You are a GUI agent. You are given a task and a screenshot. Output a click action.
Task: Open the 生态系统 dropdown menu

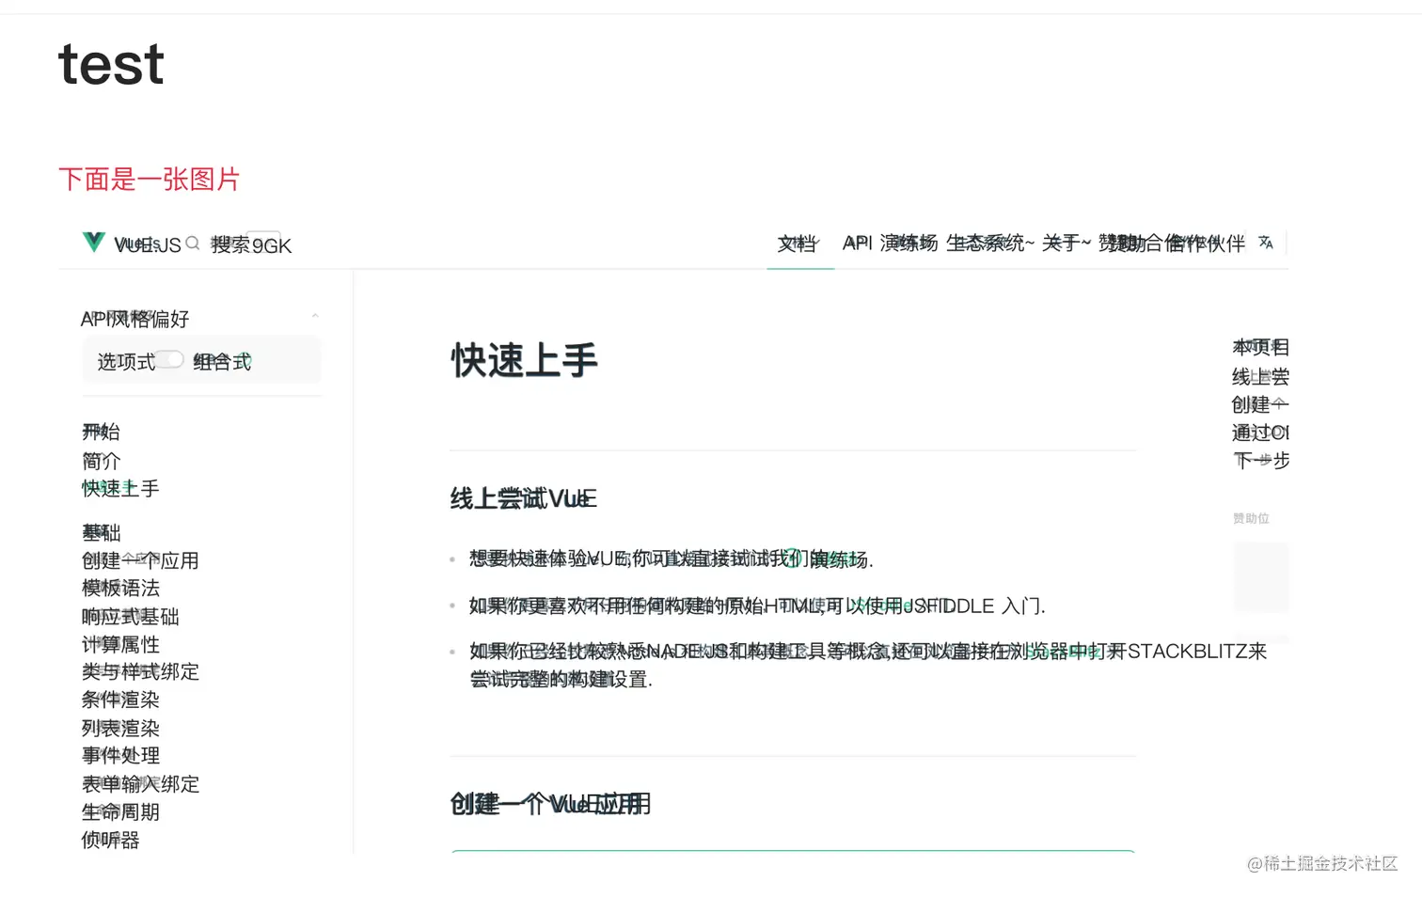[989, 244]
